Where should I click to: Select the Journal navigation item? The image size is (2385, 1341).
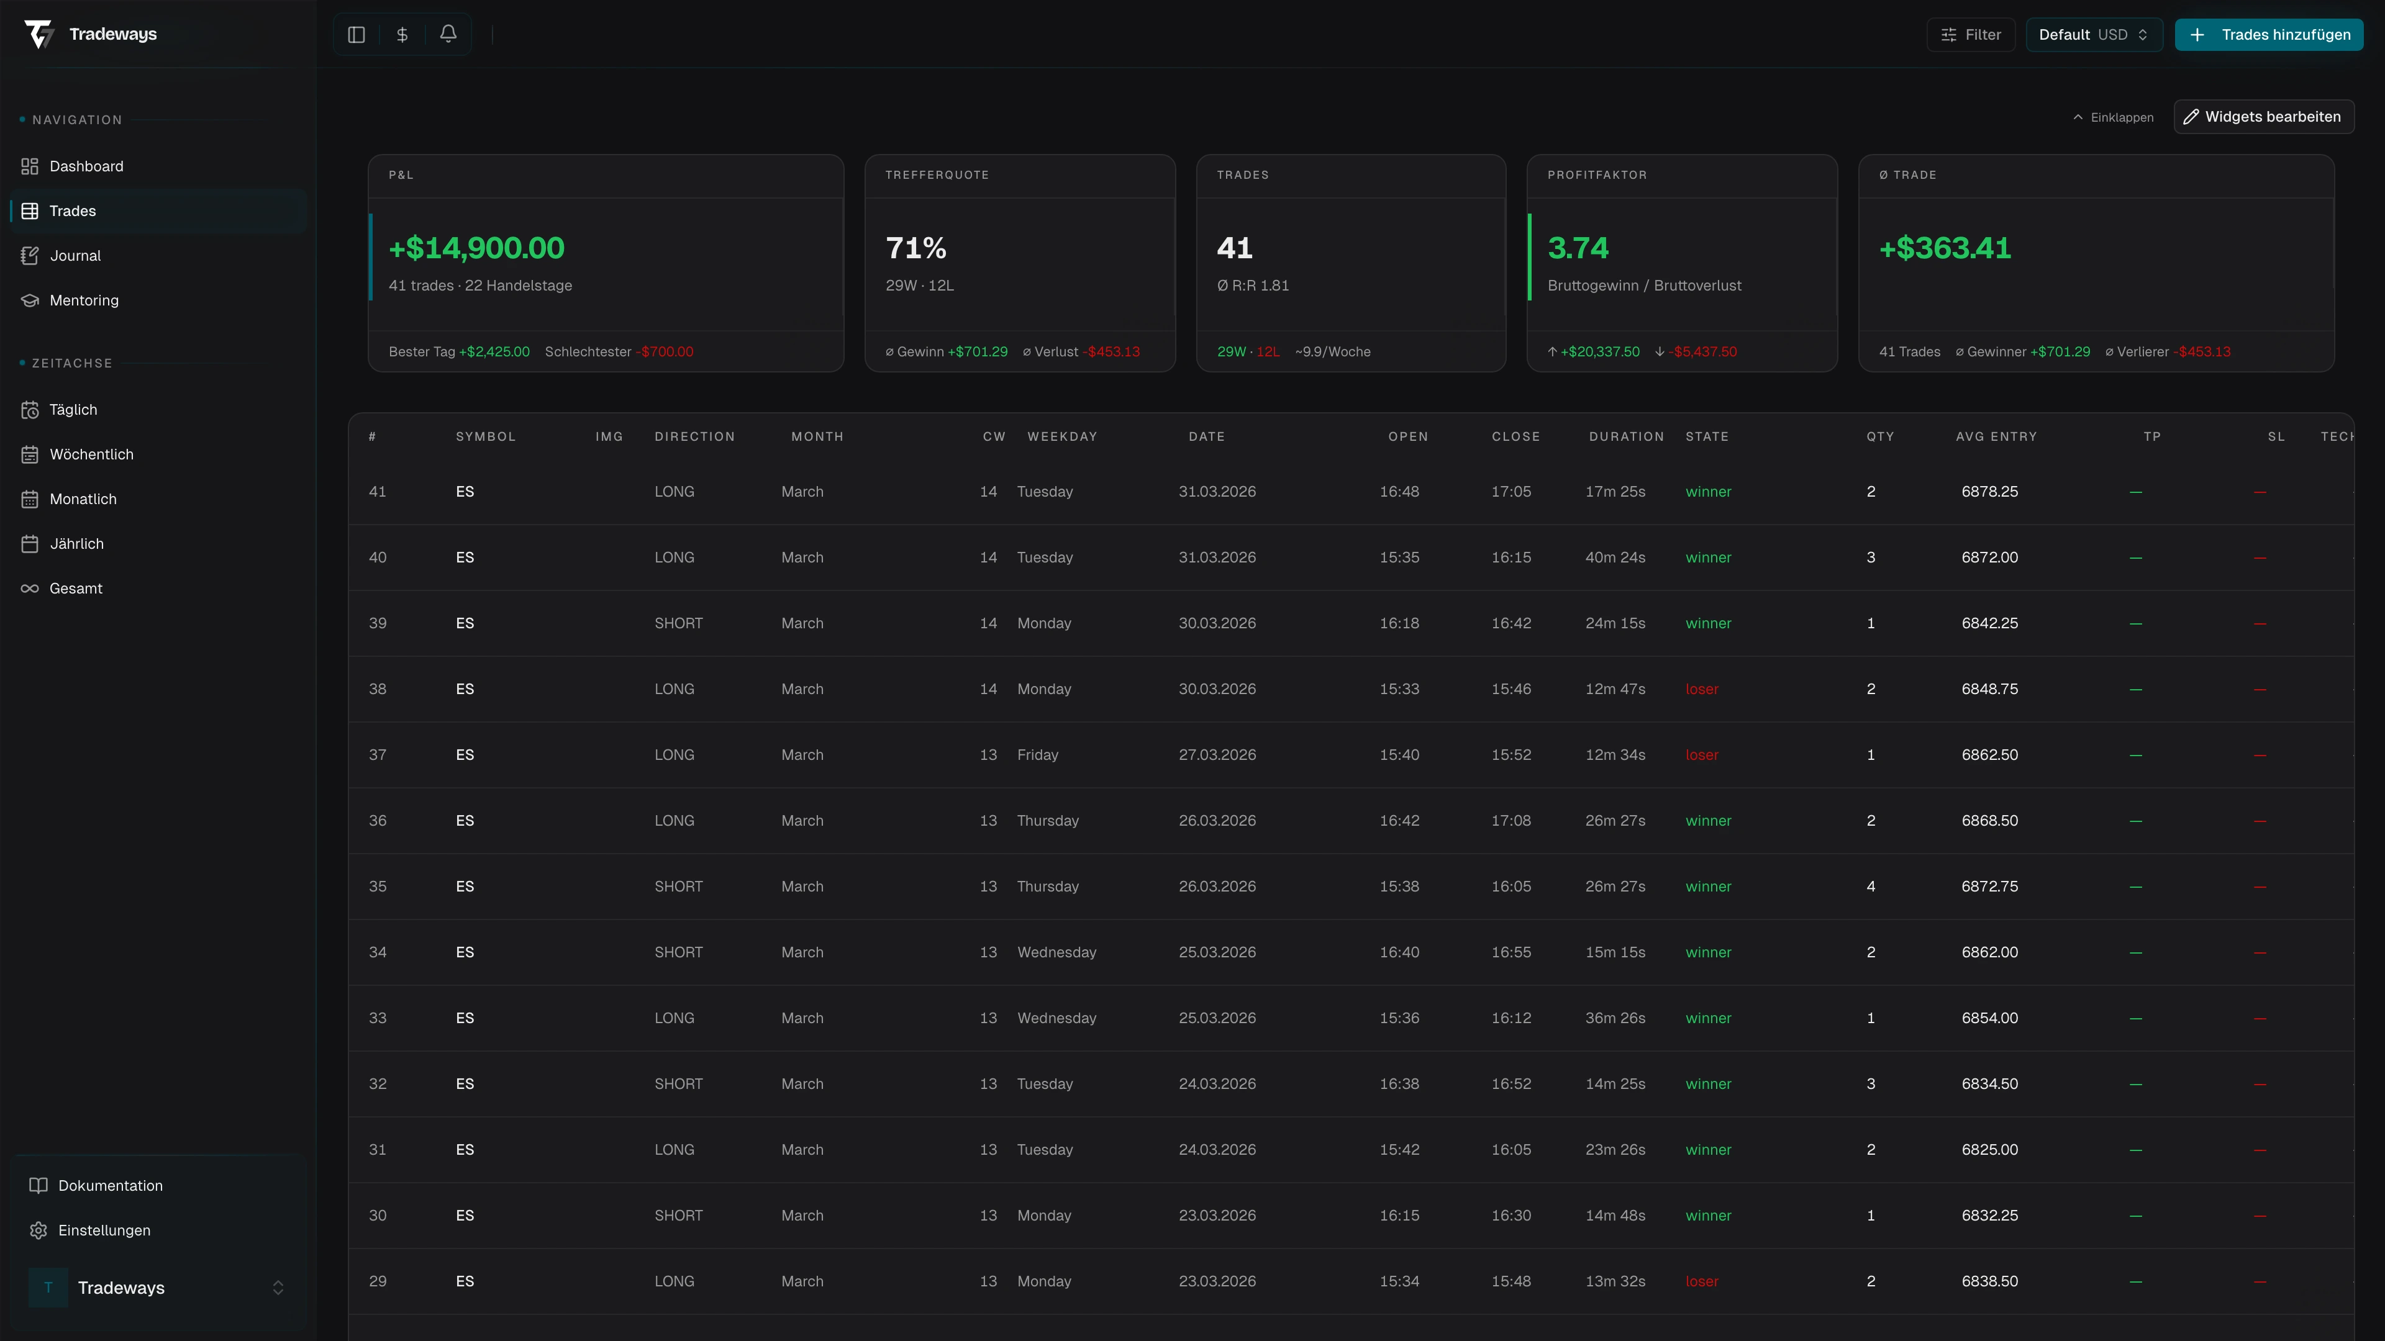75,255
